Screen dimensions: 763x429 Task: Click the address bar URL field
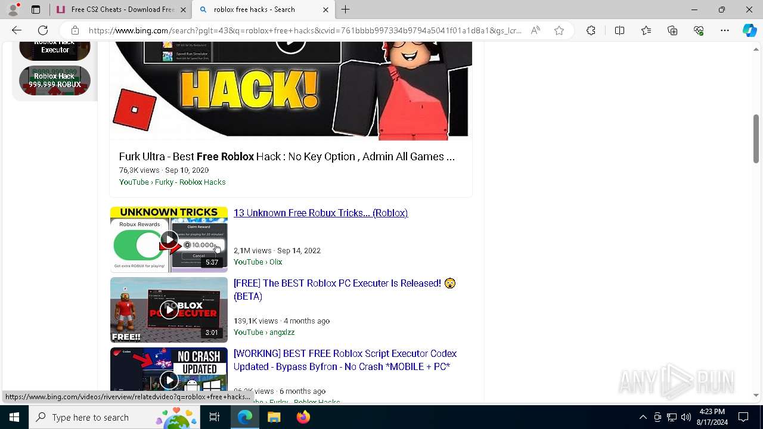pyautogui.click(x=305, y=30)
